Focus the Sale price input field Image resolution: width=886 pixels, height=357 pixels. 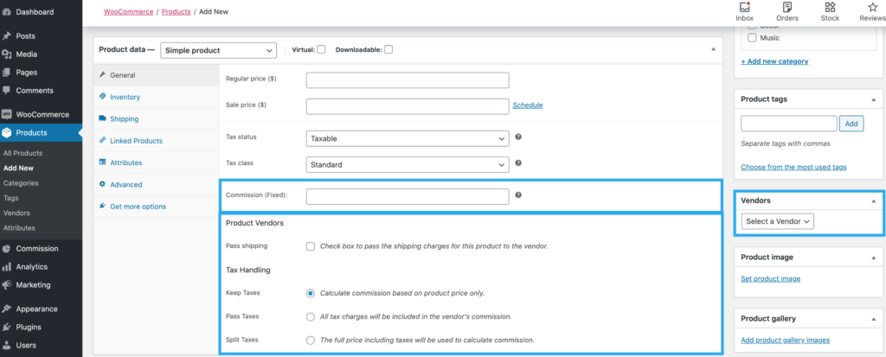click(x=408, y=106)
